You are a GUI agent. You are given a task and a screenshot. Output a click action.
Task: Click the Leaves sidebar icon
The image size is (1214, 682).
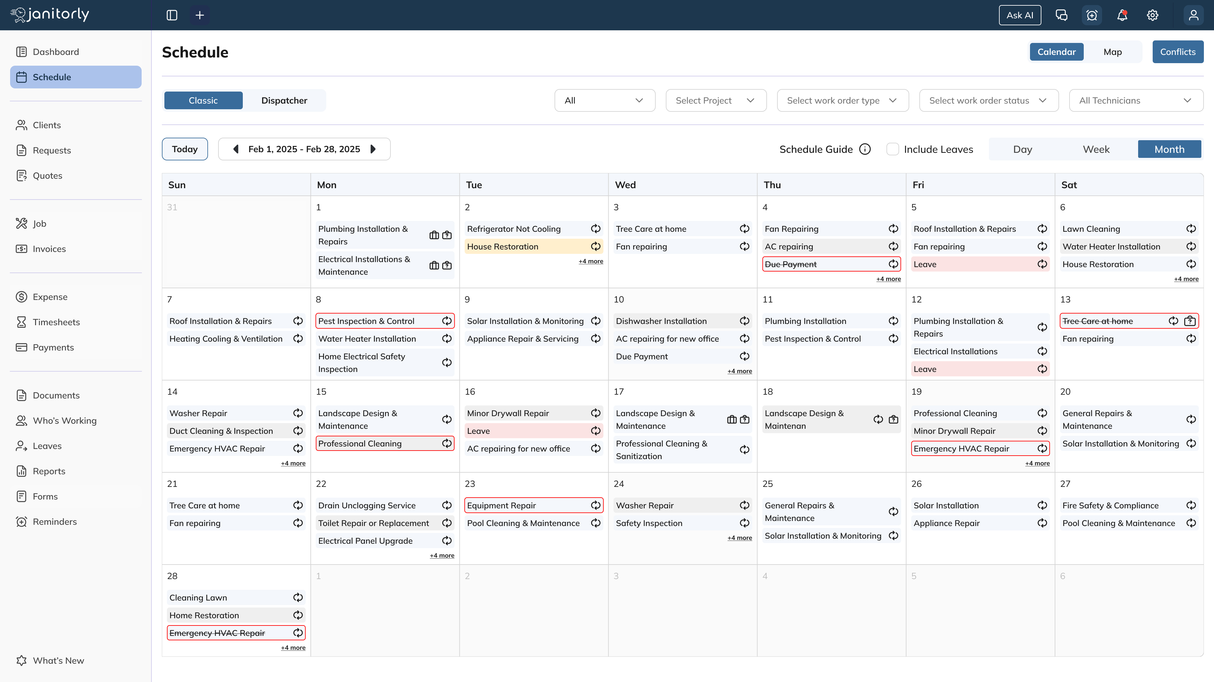tap(21, 446)
